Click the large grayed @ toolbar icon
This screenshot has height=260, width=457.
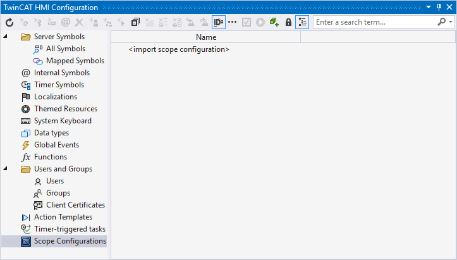pyautogui.click(x=66, y=22)
